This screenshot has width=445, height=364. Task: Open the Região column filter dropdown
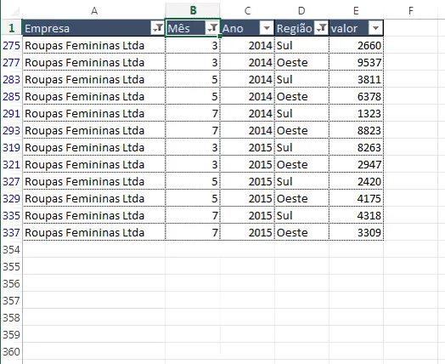[x=321, y=28]
